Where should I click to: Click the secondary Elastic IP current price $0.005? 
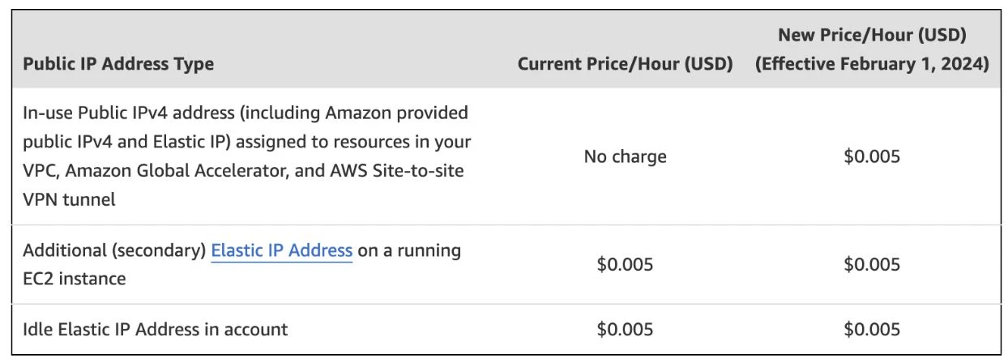tap(625, 265)
